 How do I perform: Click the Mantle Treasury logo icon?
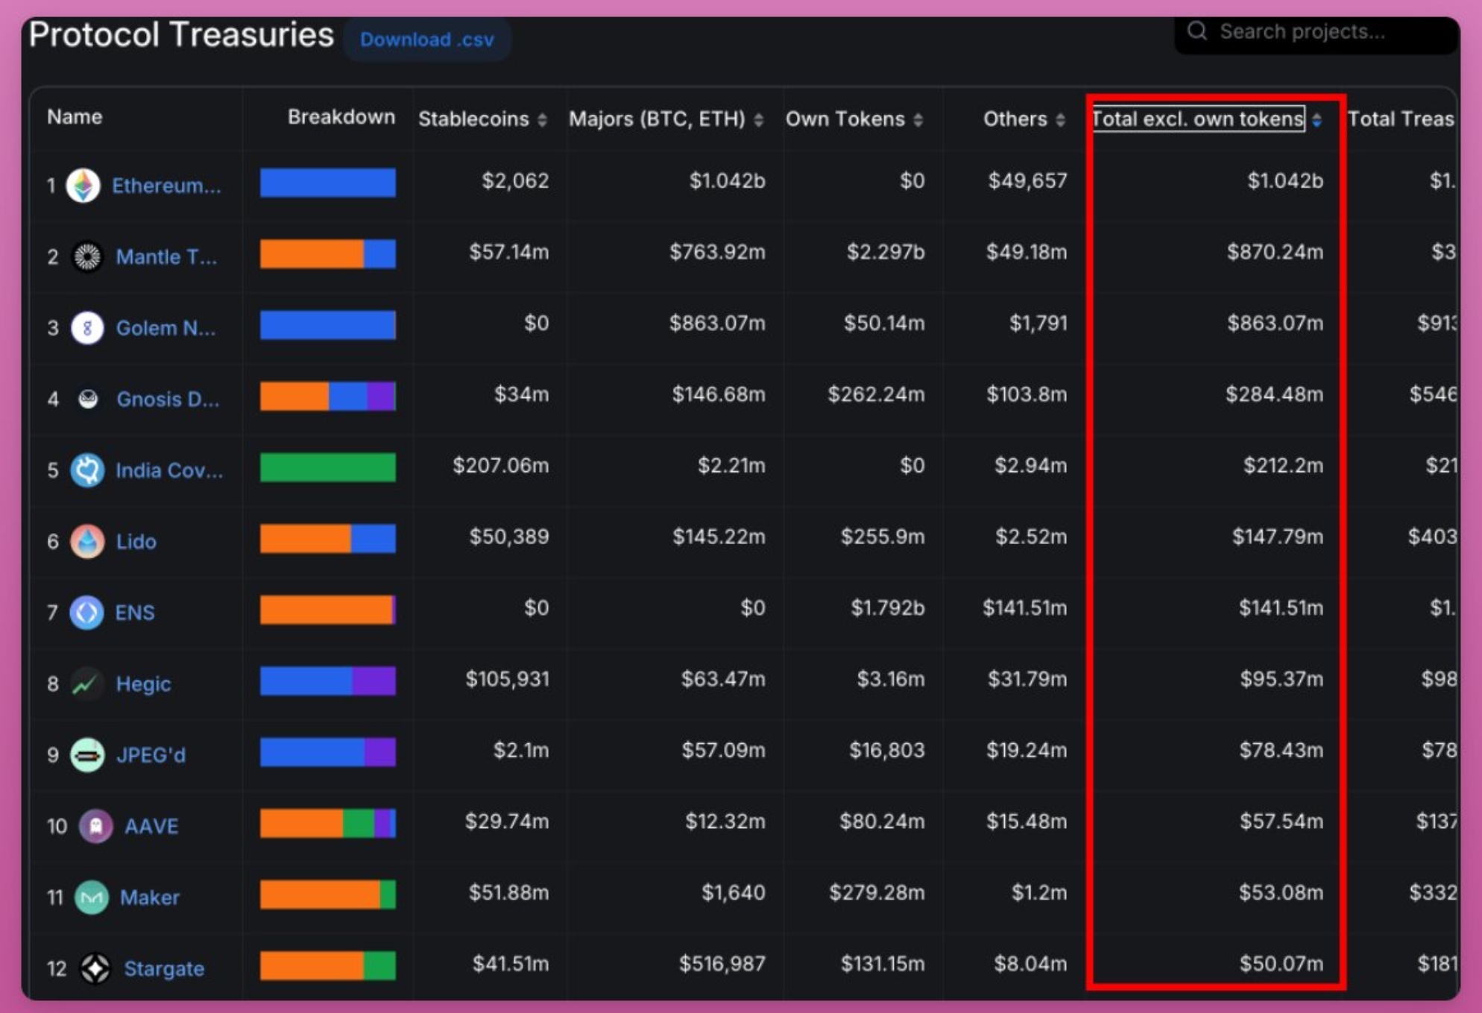pos(87,256)
